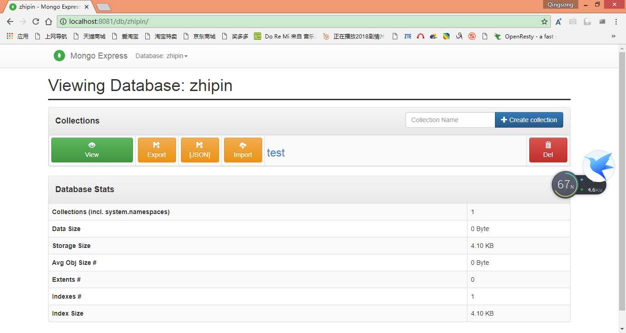Open the 爱淘宝 bookmark
The height and width of the screenshot is (333, 626).
click(125, 36)
